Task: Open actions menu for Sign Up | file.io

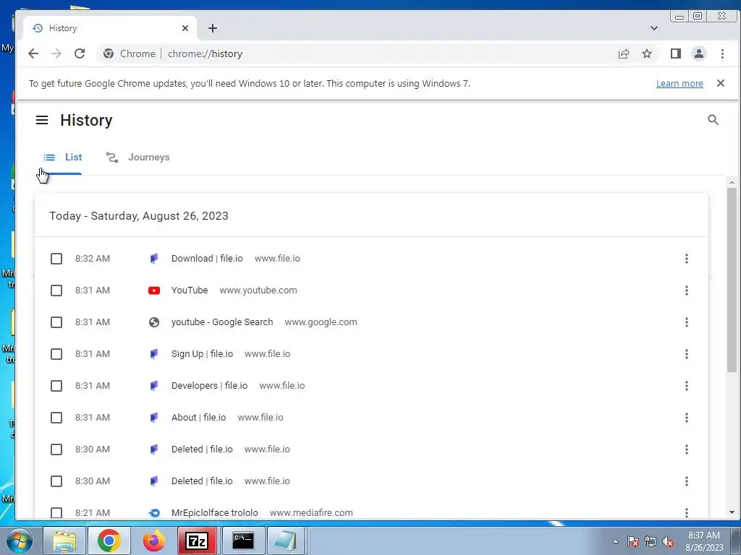Action: [687, 354]
